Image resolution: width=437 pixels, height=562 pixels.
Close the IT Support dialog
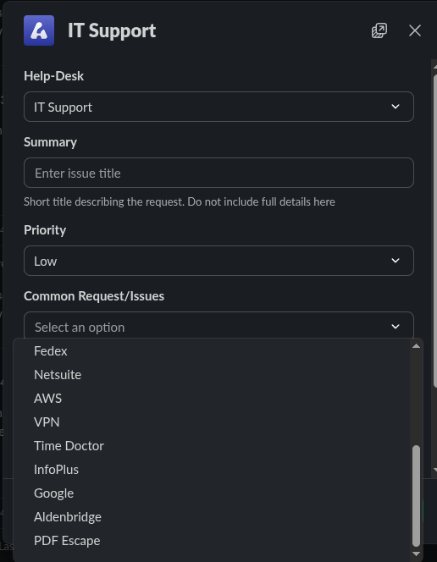(415, 30)
